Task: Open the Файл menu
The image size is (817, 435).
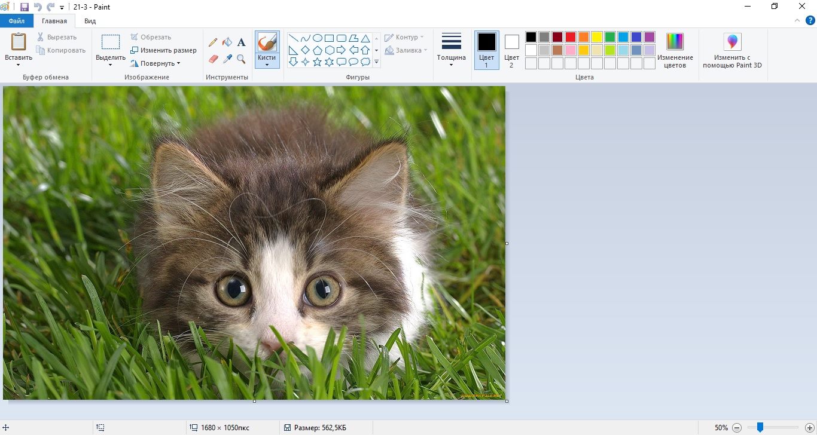Action: click(x=16, y=20)
